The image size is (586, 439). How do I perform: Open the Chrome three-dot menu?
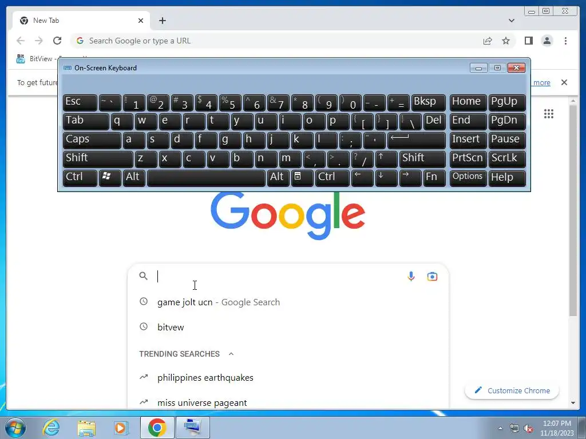click(x=565, y=41)
